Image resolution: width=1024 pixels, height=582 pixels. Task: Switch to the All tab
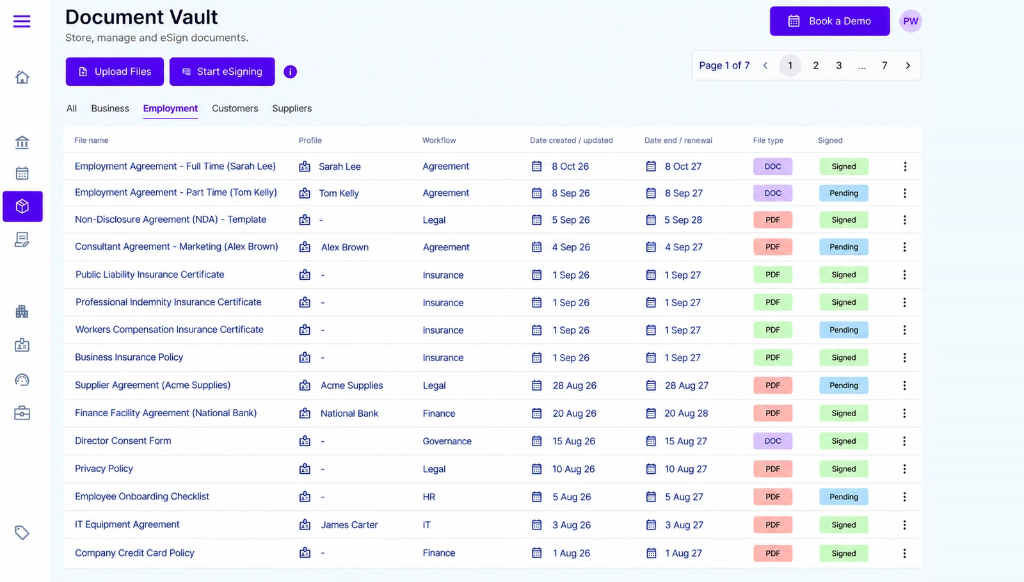pos(72,108)
